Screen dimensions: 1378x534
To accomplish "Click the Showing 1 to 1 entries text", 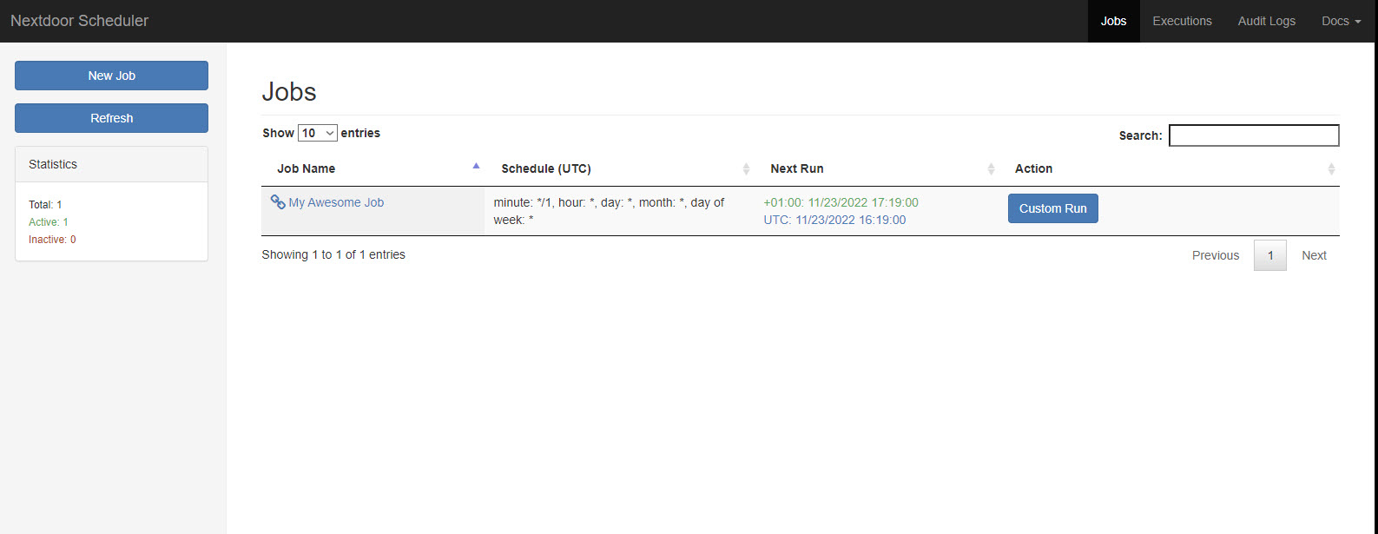I will tap(333, 254).
